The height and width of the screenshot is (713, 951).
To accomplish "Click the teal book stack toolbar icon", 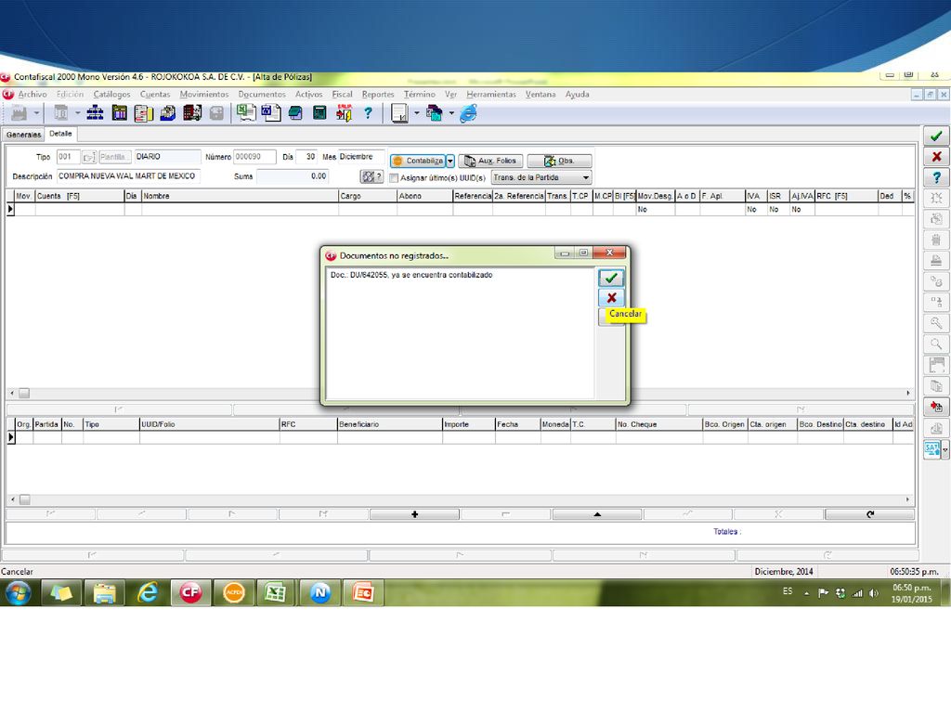I will [295, 112].
